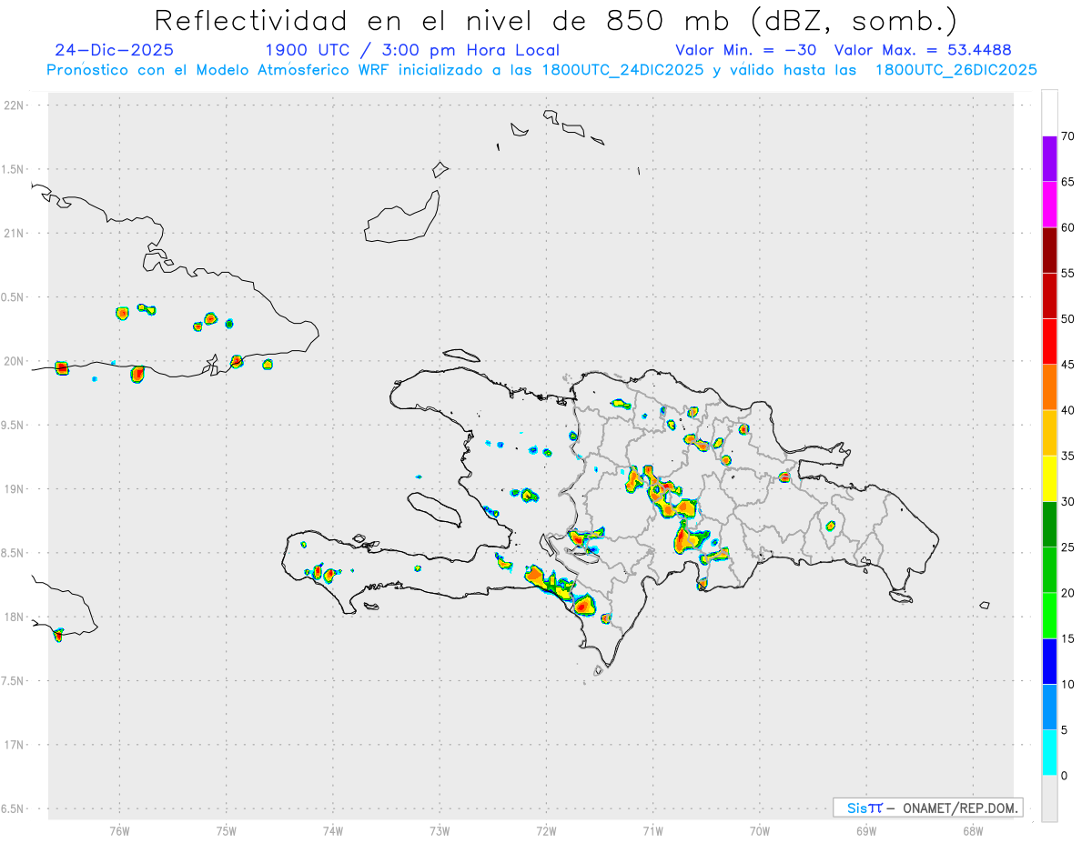Click the longitude label '73W'
The width and height of the screenshot is (1092, 843).
coord(440,830)
